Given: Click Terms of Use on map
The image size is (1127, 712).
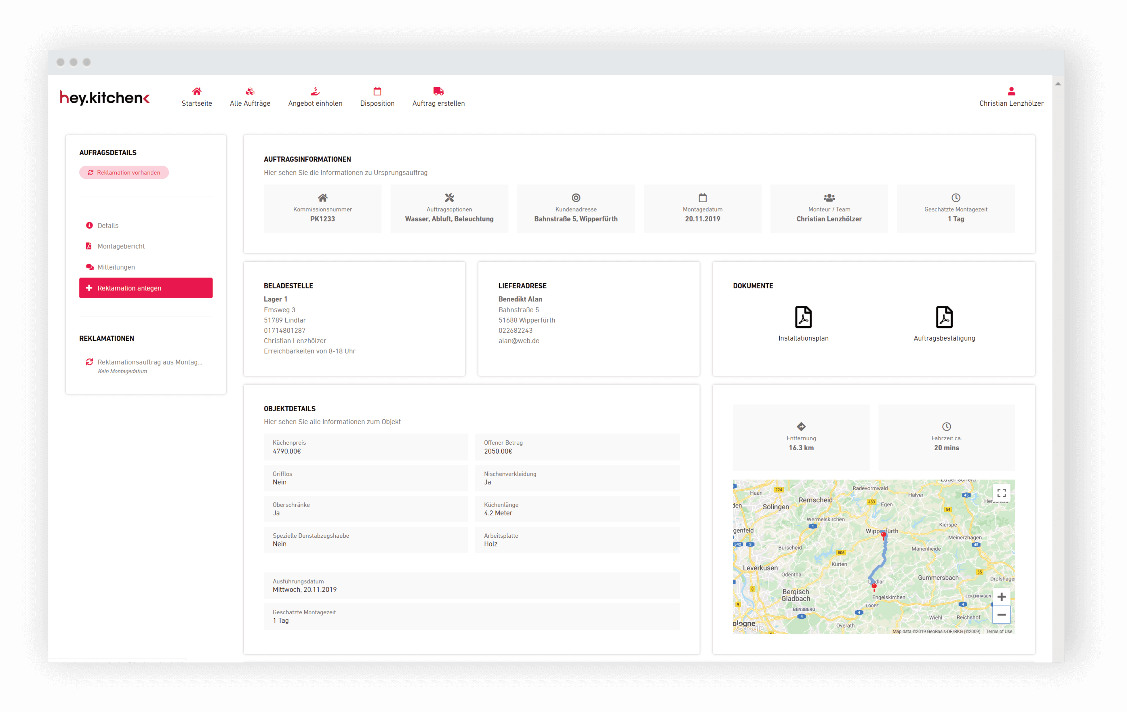Looking at the screenshot, I should (999, 631).
